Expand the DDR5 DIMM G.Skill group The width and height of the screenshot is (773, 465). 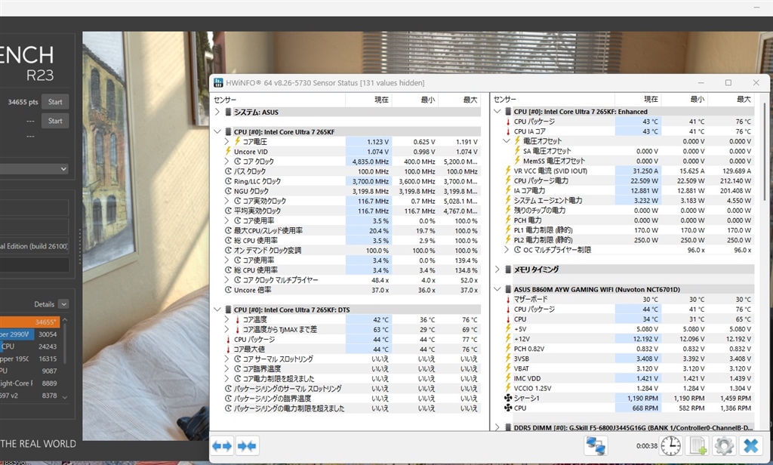497,427
